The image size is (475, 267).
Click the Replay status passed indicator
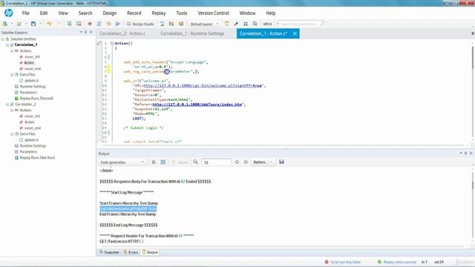397,262
